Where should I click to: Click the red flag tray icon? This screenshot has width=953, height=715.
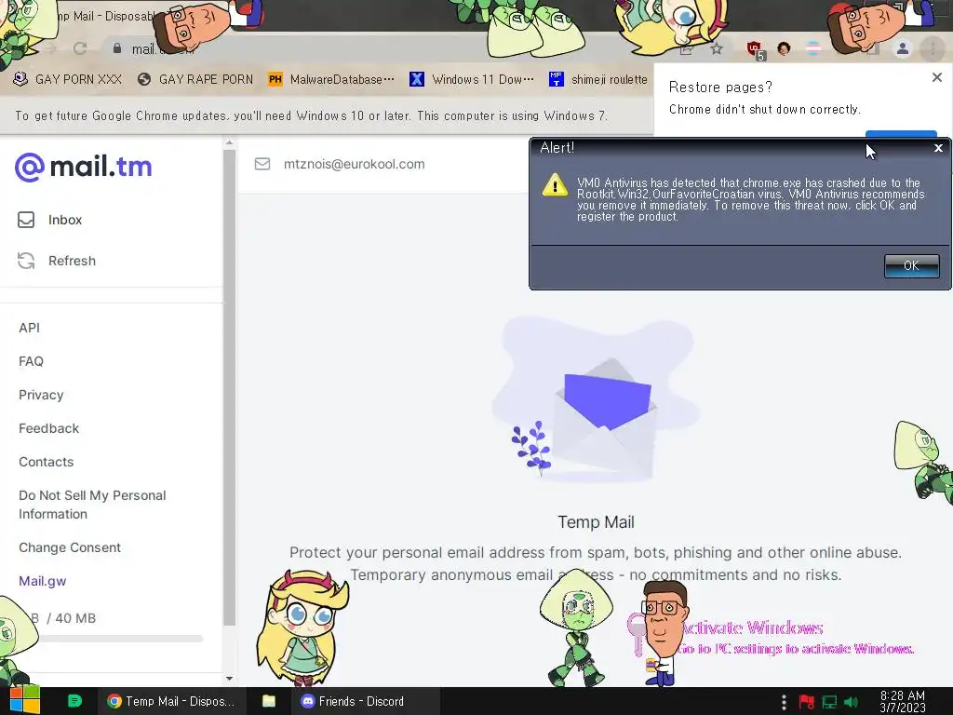tap(807, 702)
